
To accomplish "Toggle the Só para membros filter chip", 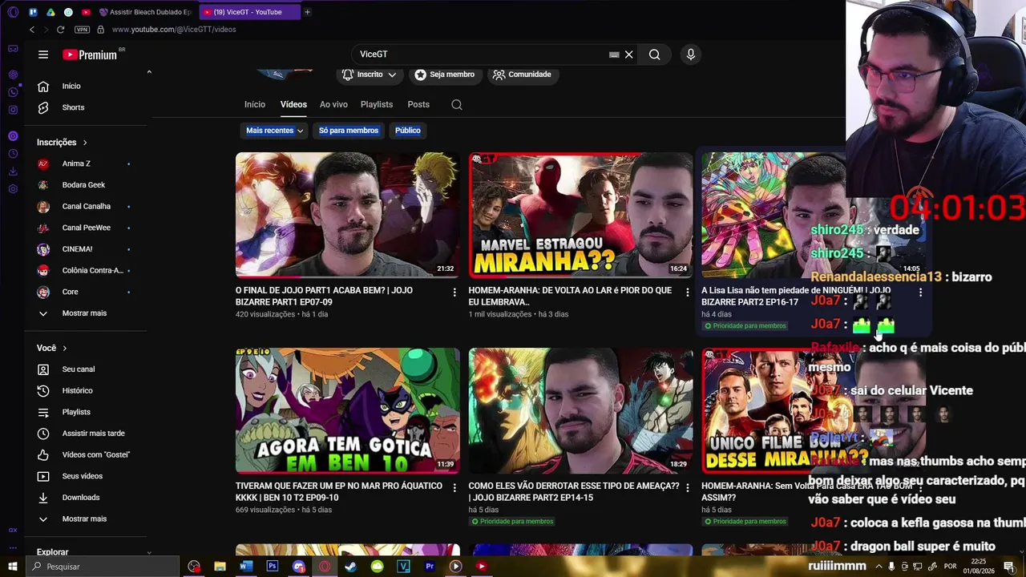I will pos(349,131).
